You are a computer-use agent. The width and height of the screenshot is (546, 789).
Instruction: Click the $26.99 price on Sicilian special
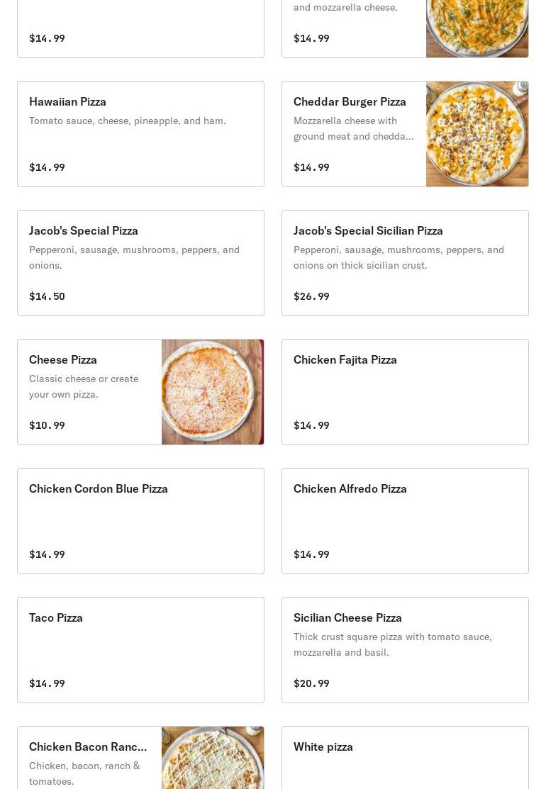(311, 296)
